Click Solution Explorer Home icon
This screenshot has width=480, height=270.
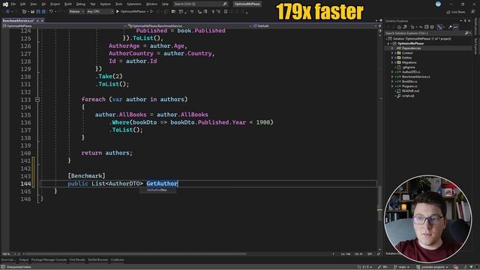(x=399, y=27)
